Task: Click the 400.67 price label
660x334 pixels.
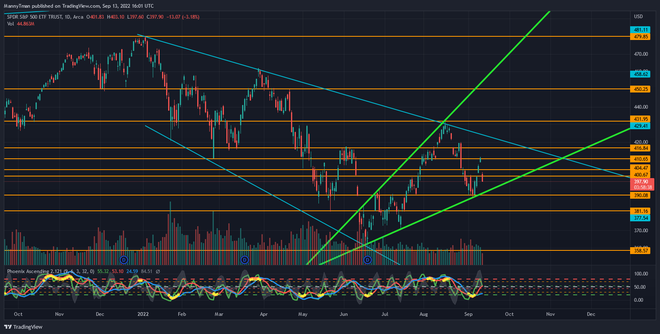Action: pos(641,175)
